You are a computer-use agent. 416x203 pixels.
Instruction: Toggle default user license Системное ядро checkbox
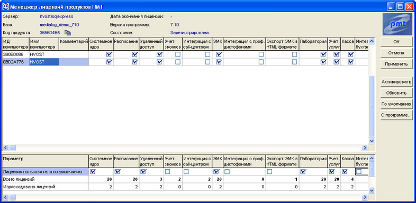point(93,172)
